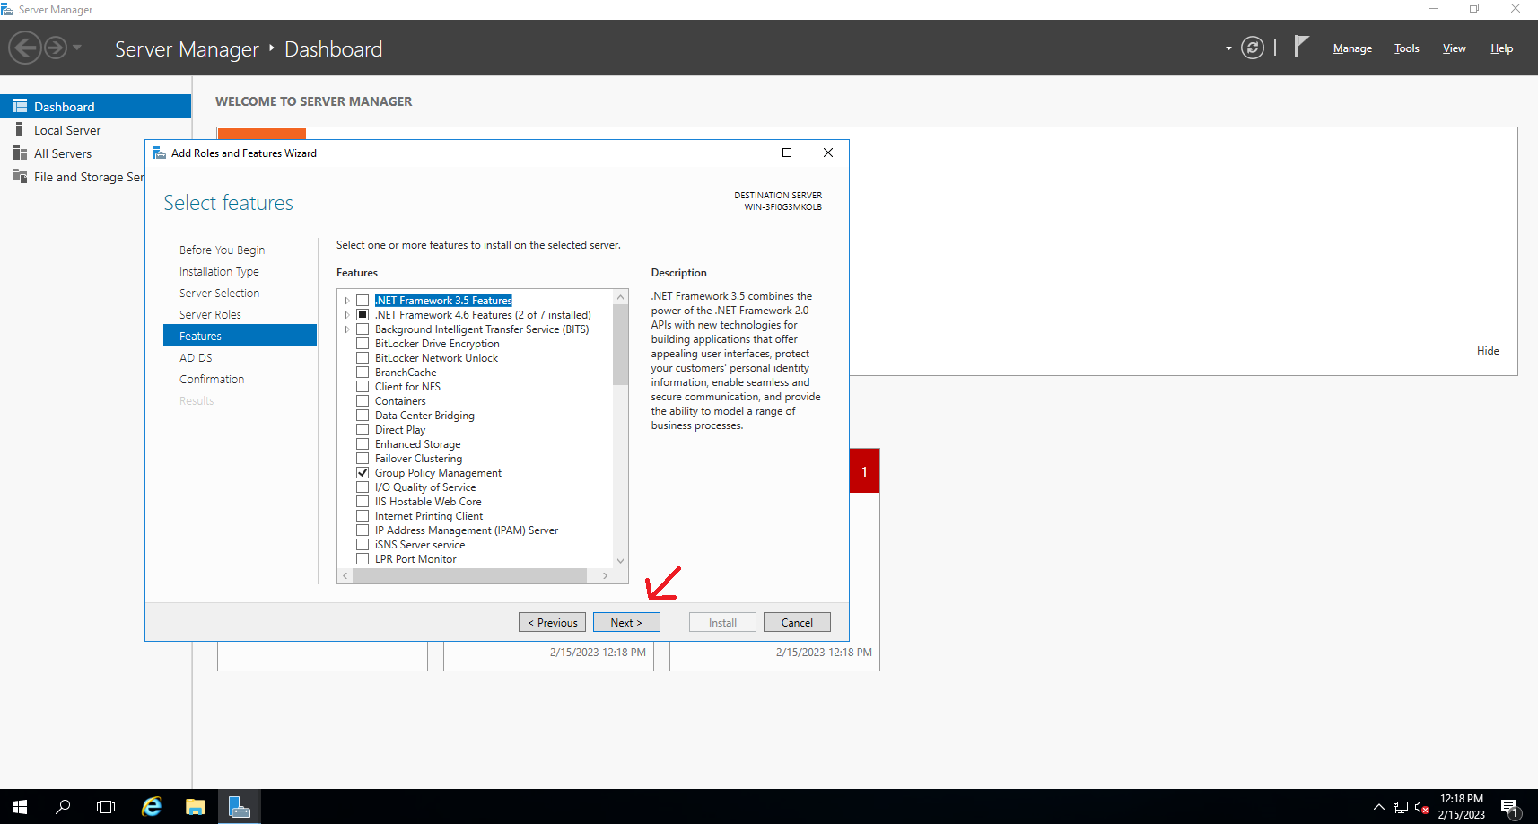
Task: Go to AD DS wizard step
Action: tap(196, 357)
